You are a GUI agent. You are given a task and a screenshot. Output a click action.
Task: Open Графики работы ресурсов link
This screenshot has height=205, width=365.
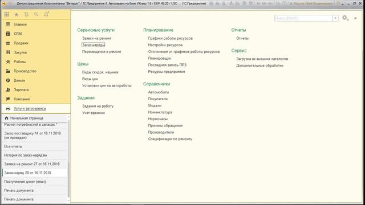click(x=171, y=38)
